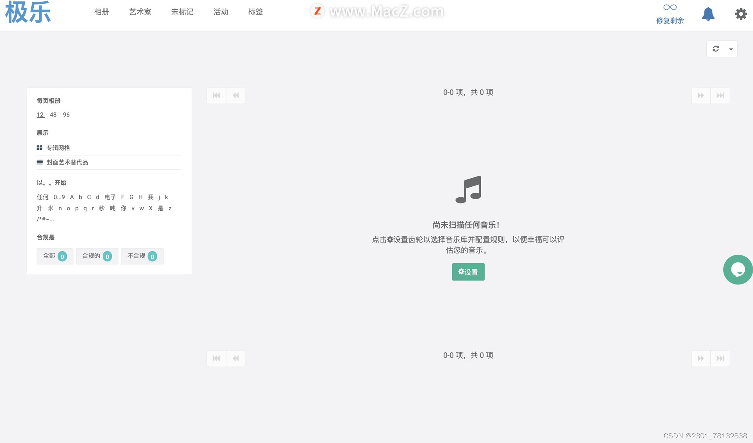The image size is (753, 443).
Task: Open the chat bubble widget
Action: point(738,270)
